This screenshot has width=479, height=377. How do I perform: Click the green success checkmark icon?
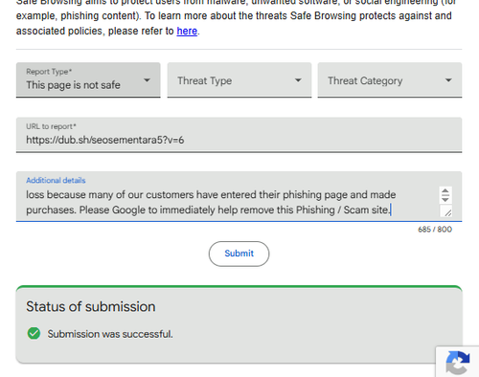34,333
